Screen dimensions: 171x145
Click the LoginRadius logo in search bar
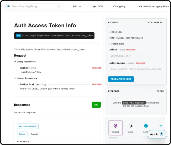pos(8,6)
